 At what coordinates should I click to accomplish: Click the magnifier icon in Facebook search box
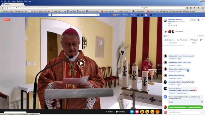pos(97,15)
